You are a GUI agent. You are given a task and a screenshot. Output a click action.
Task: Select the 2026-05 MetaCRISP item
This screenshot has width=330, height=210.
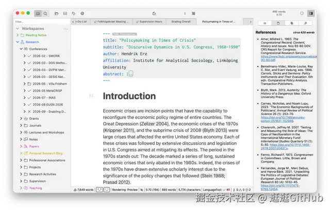(47, 91)
